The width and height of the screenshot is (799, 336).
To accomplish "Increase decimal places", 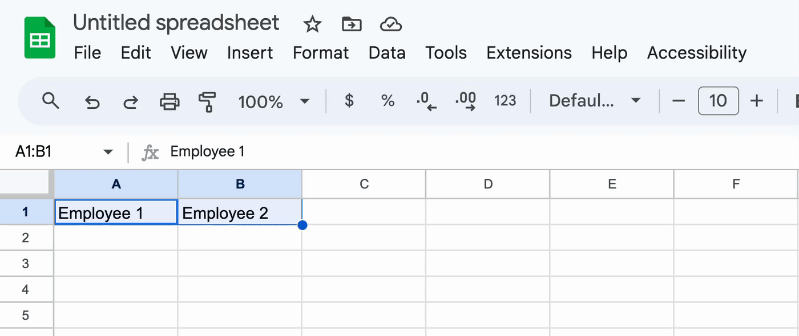I will (x=466, y=101).
